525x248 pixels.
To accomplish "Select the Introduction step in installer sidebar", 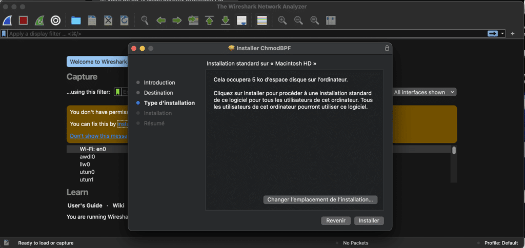I will coord(159,82).
